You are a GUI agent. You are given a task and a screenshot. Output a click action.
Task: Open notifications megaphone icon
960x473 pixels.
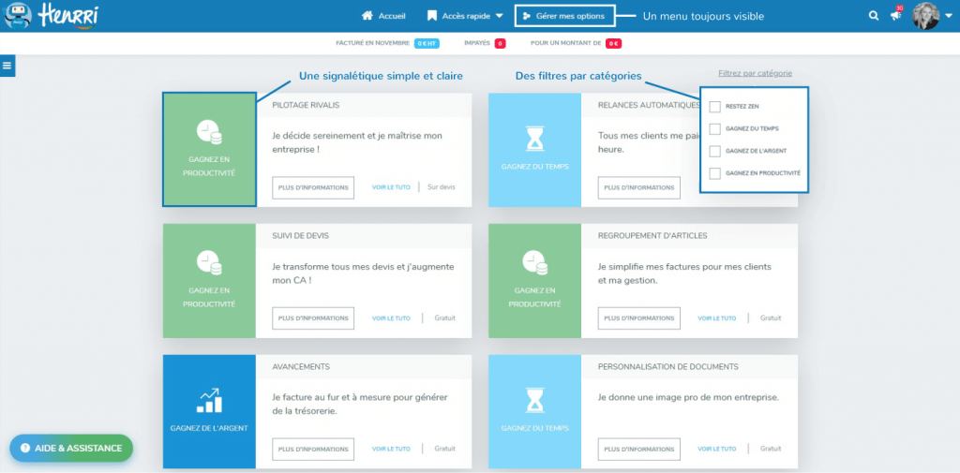click(x=895, y=16)
